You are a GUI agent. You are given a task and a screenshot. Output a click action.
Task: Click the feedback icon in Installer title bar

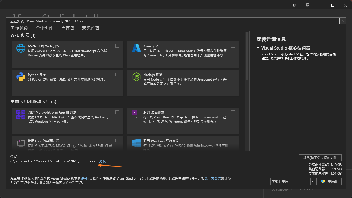[x=307, y=5]
